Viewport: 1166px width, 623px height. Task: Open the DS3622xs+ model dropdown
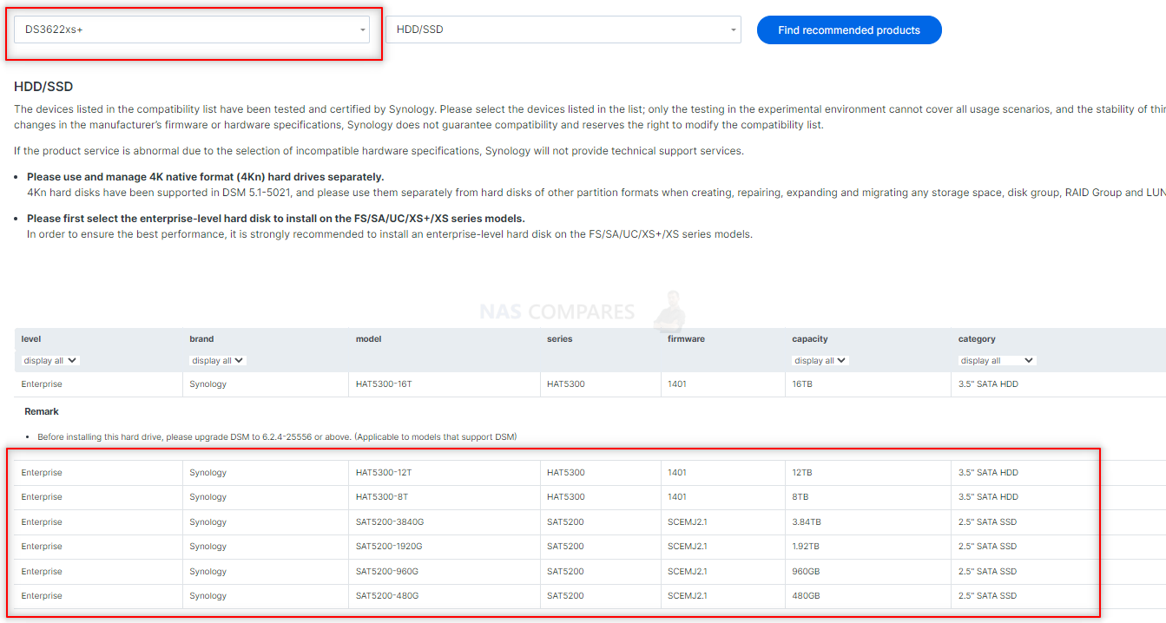[x=192, y=30]
